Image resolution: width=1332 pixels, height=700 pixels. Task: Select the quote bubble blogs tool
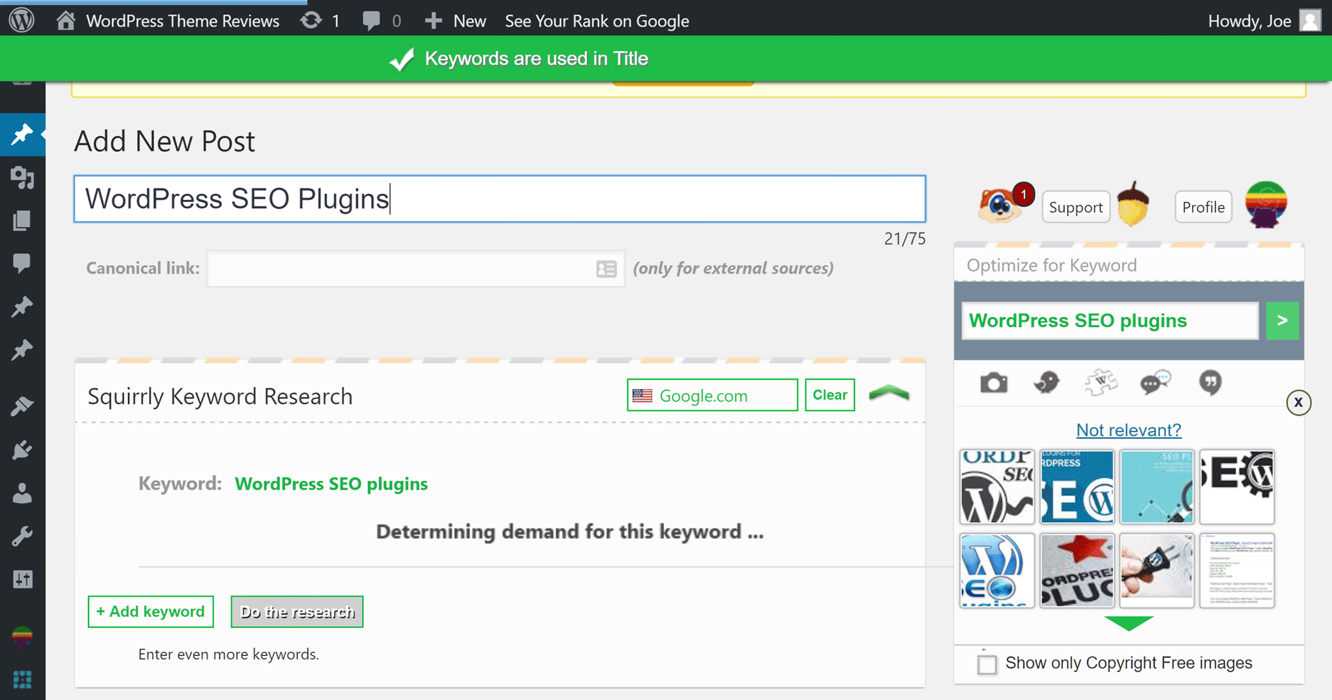click(x=1210, y=383)
